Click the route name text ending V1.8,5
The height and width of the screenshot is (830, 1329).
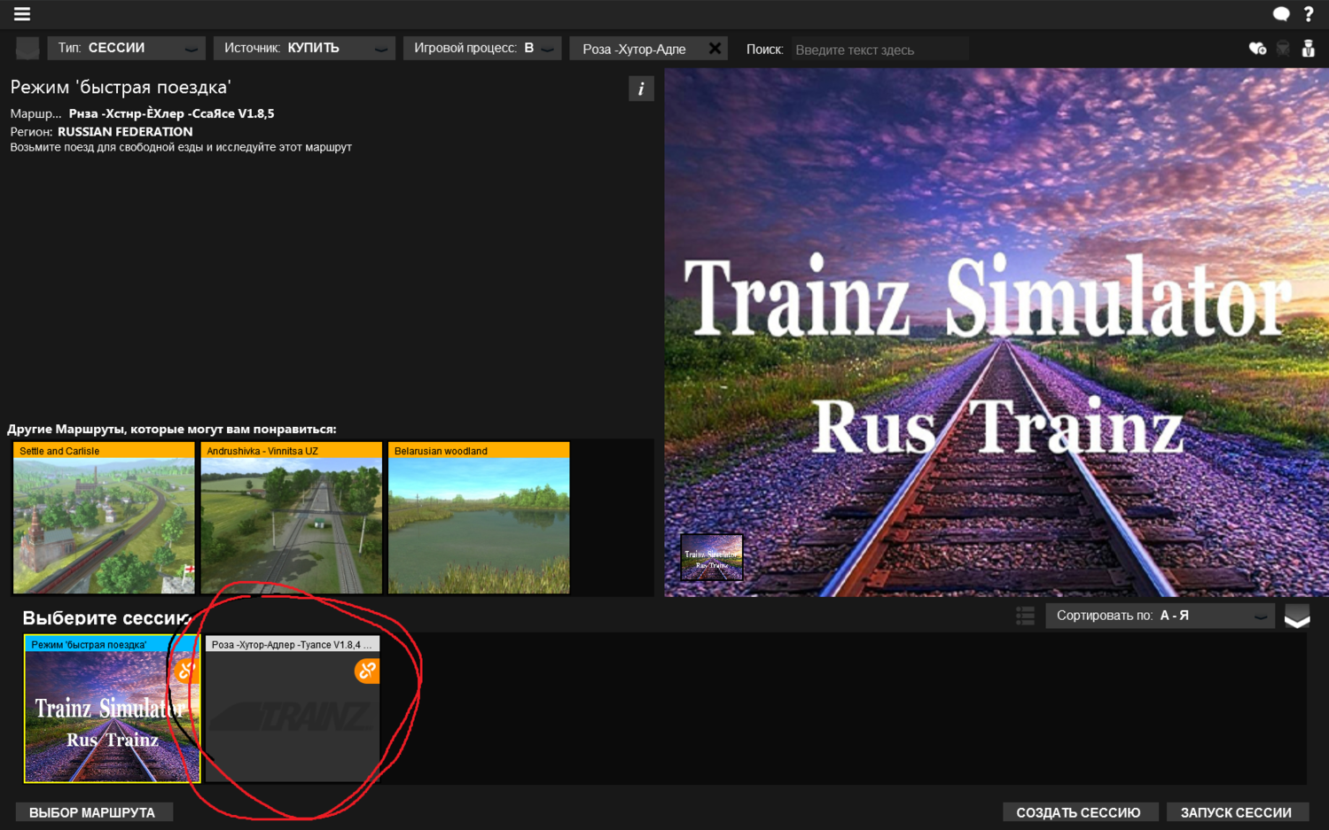(172, 113)
